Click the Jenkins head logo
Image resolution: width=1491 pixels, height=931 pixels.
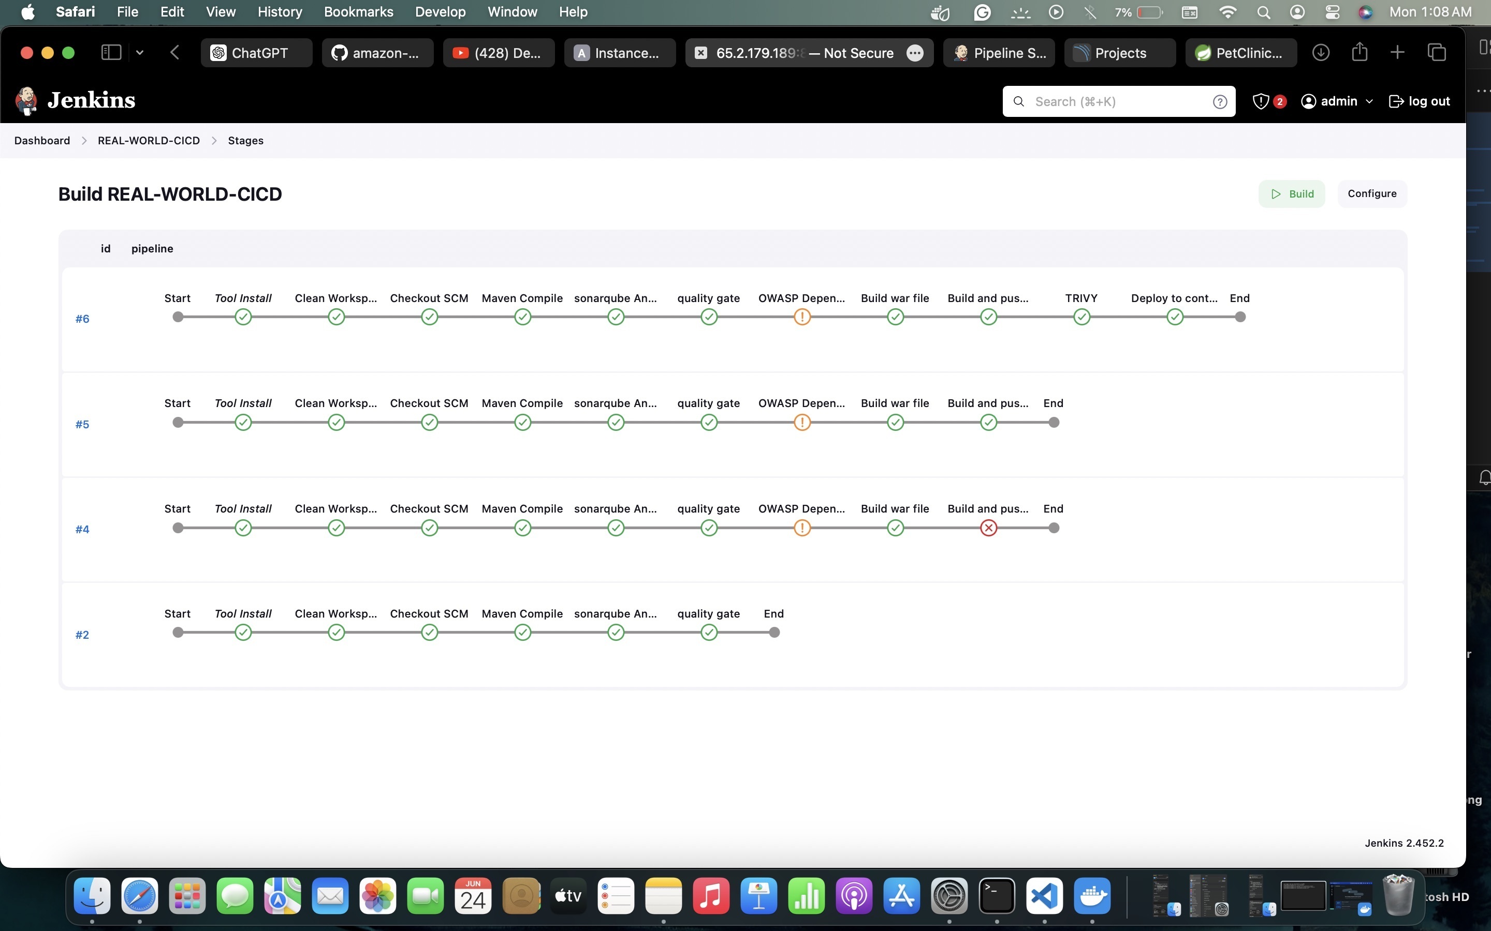pos(26,100)
